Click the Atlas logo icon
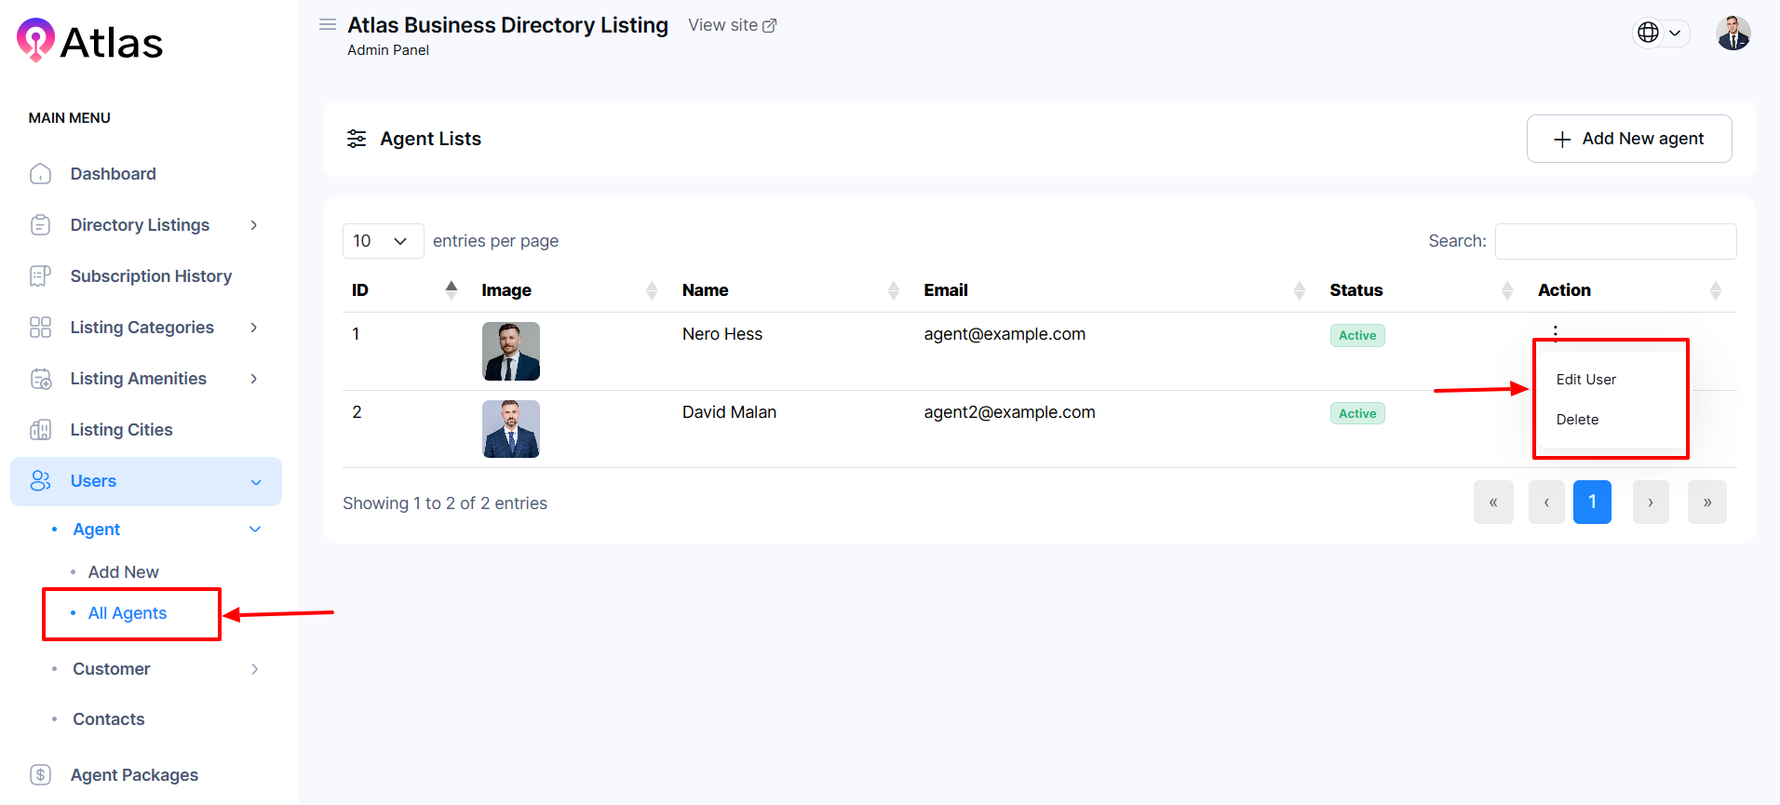This screenshot has height=805, width=1780. [35, 40]
